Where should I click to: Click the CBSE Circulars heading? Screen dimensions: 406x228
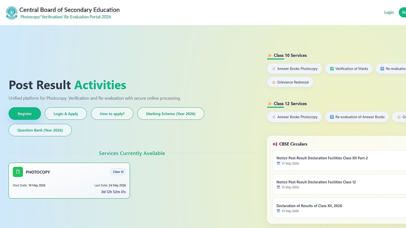coord(293,144)
